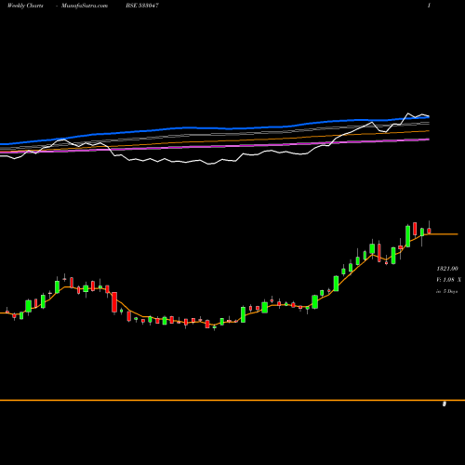Click the 'V: 1.98 X' volume text
The image size is (465, 465).
[448, 280]
